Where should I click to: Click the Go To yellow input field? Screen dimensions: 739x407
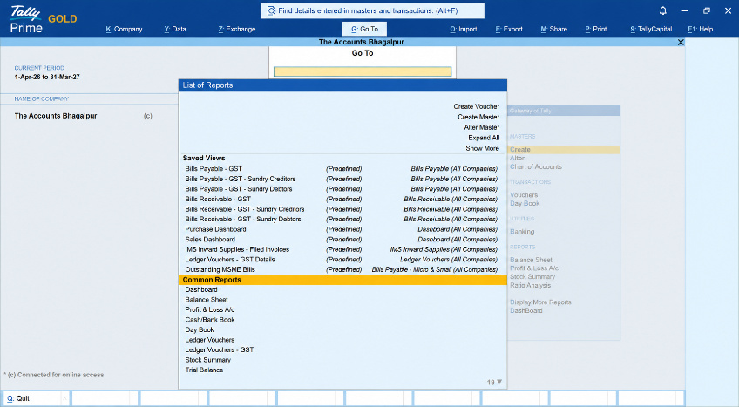point(363,71)
